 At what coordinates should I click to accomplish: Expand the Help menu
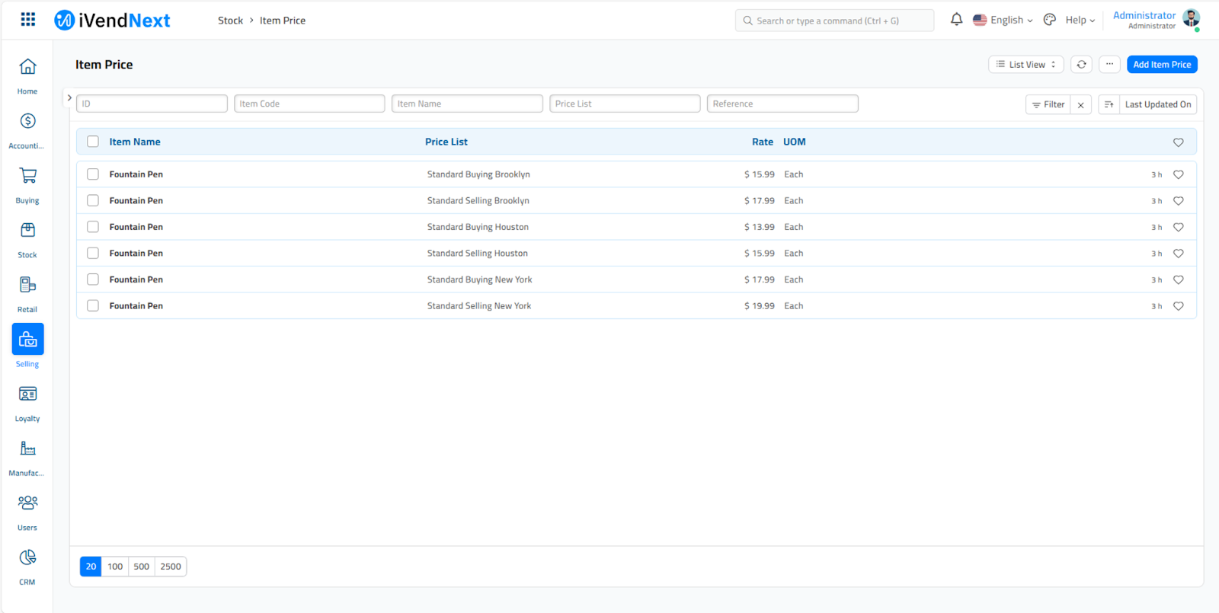(1080, 21)
